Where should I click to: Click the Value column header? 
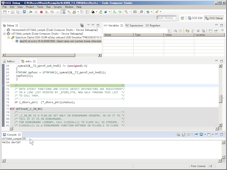tap(179, 35)
